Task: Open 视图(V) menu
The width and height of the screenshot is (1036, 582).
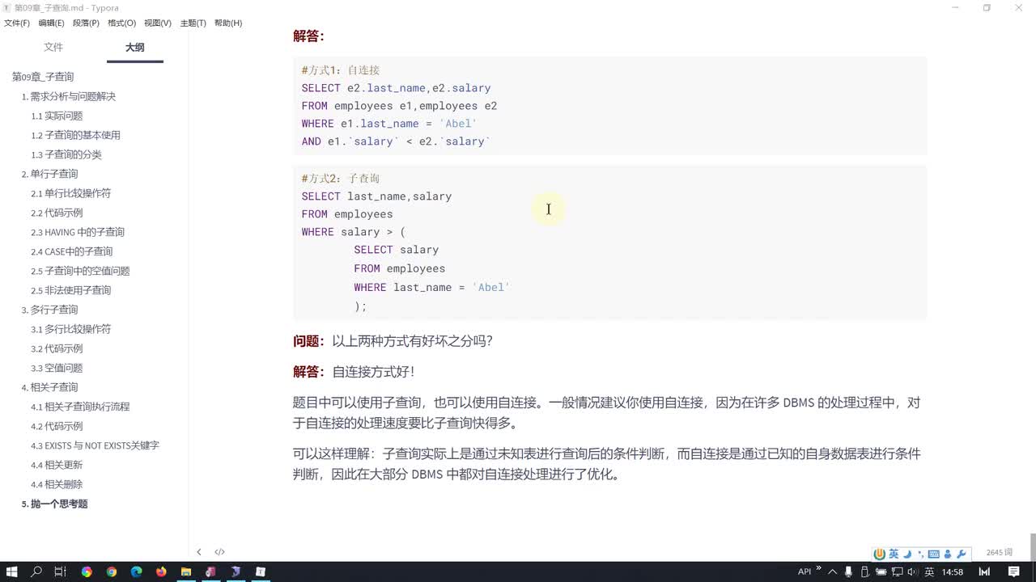Action: (157, 23)
